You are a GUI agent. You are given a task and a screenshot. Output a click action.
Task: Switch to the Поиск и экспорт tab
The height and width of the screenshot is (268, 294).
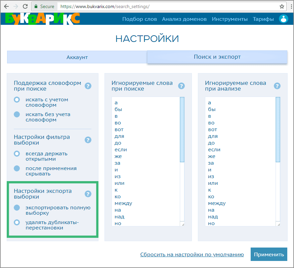point(217,57)
